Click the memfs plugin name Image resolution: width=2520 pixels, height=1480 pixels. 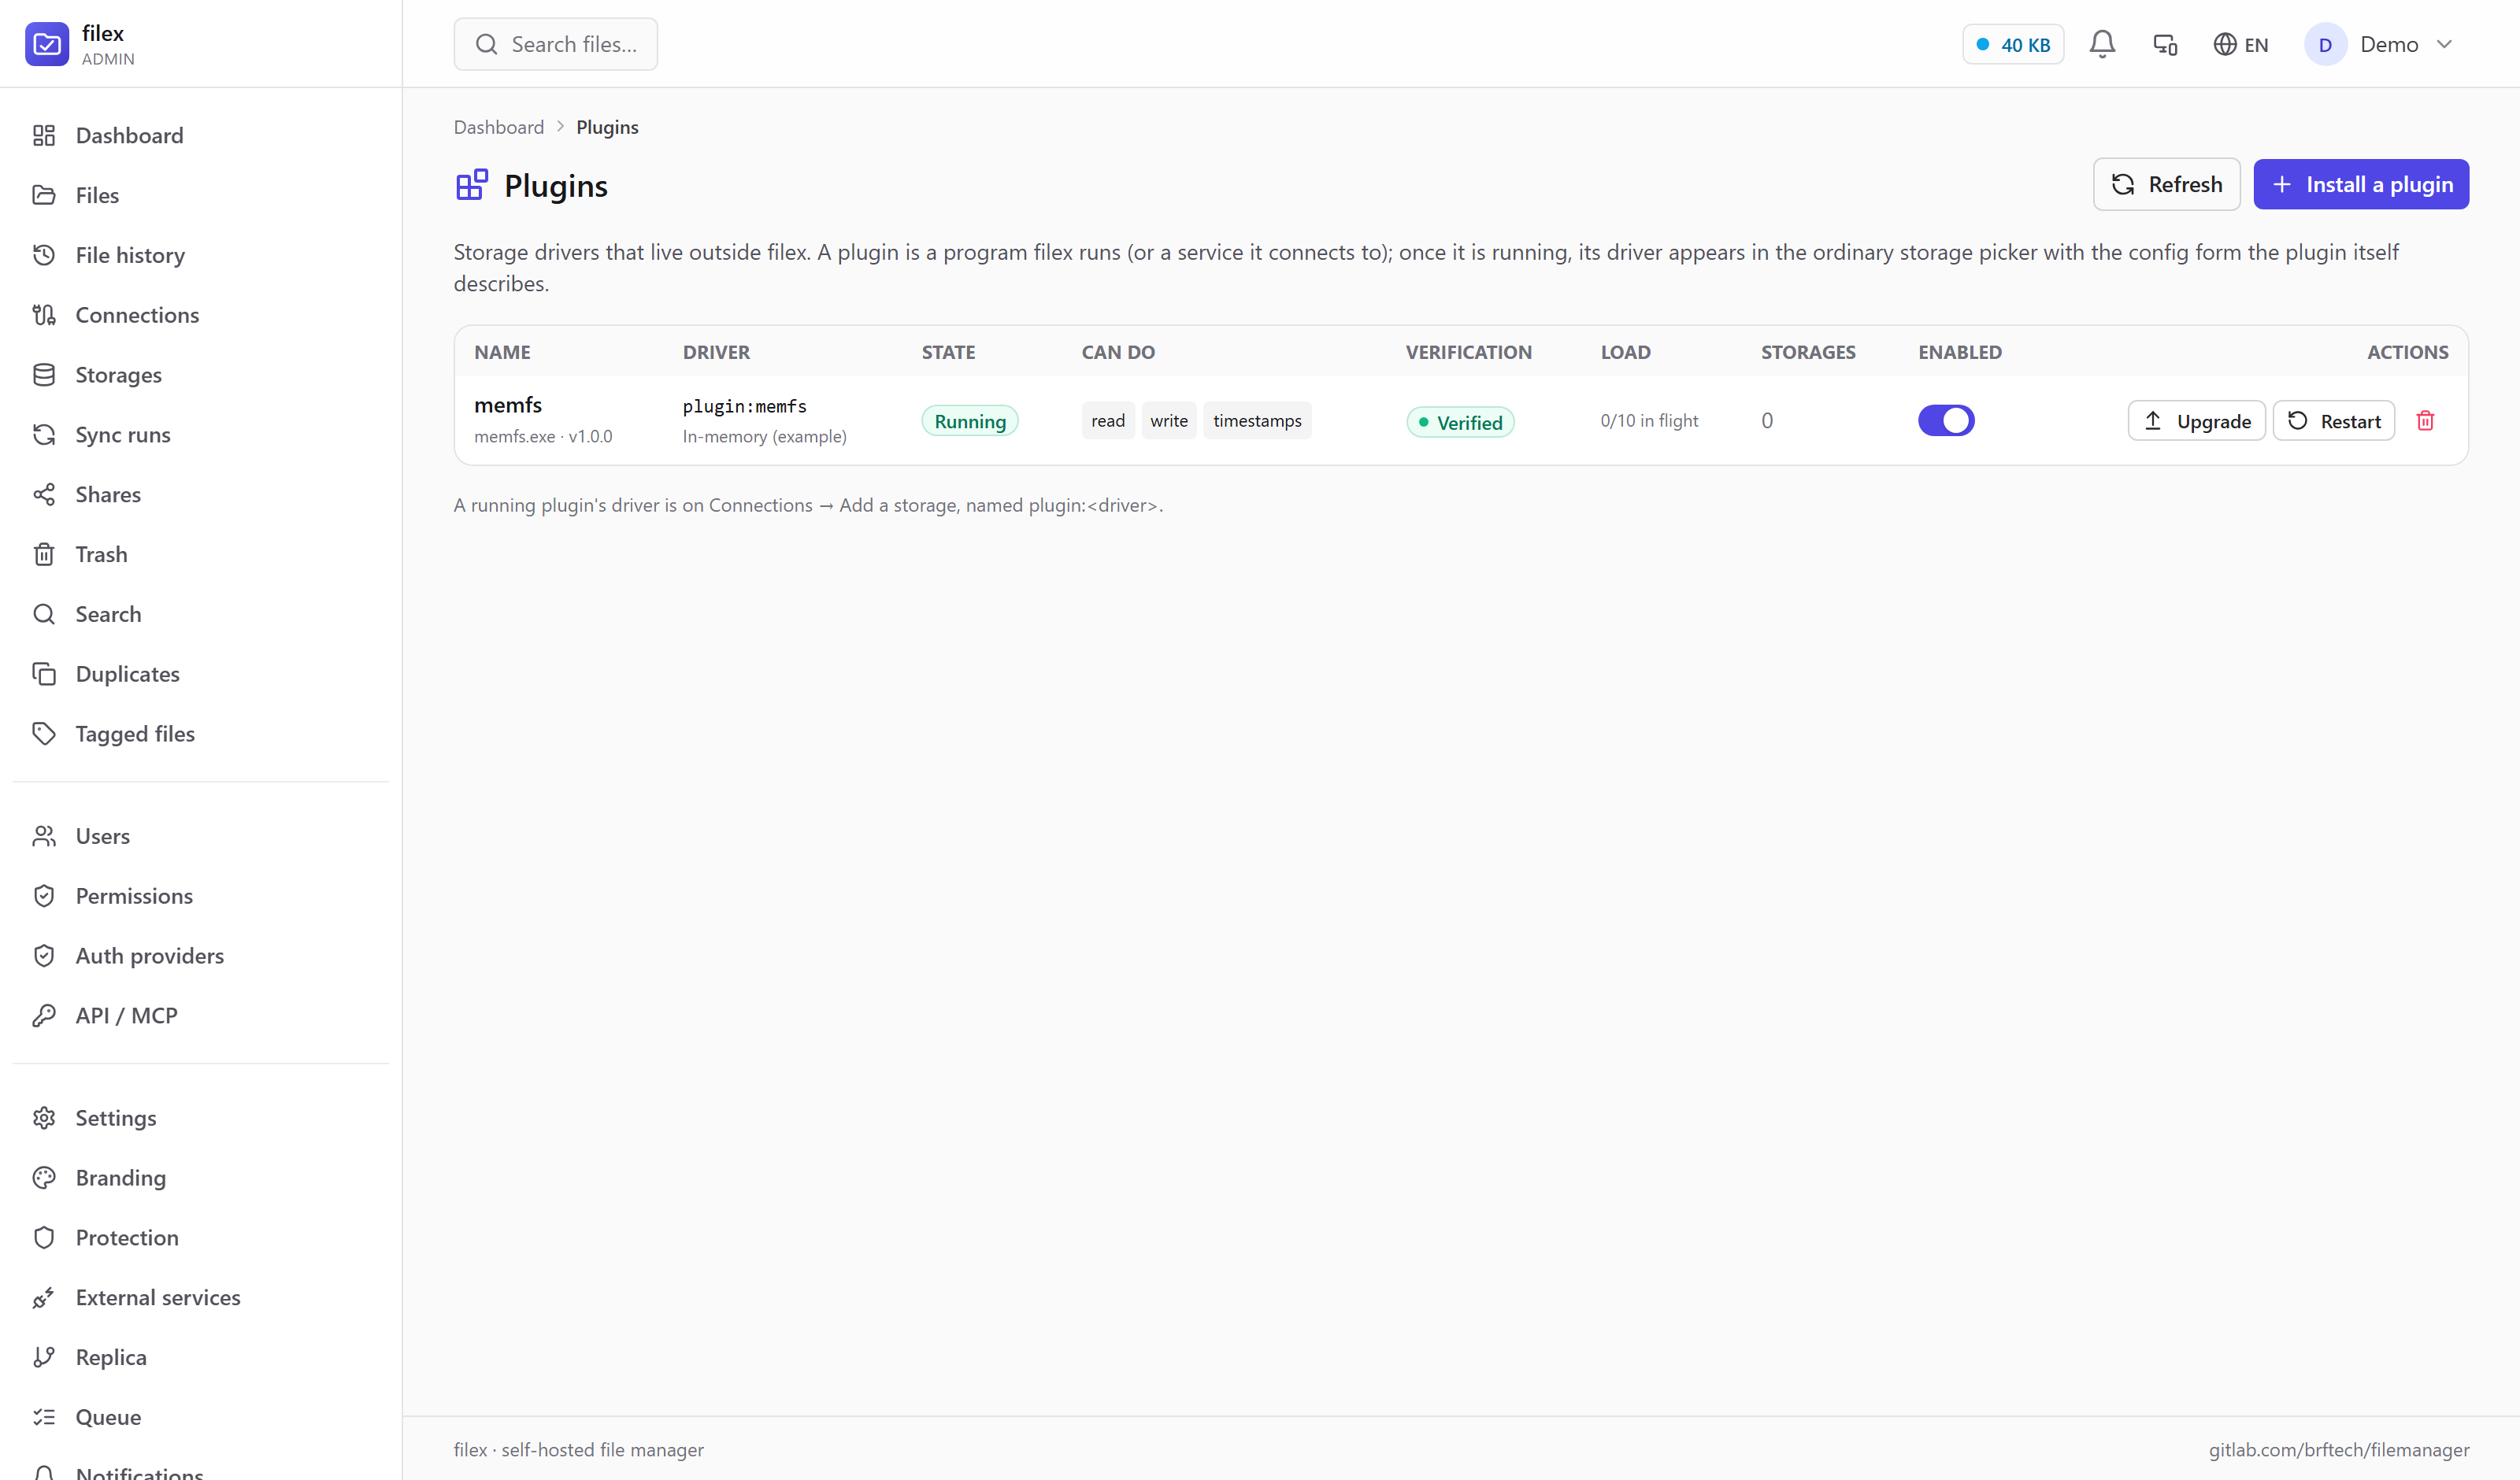point(508,405)
